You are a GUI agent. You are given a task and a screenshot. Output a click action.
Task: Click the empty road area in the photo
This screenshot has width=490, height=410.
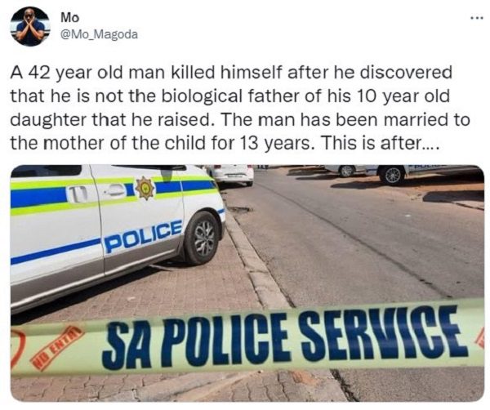pyautogui.click(x=359, y=245)
